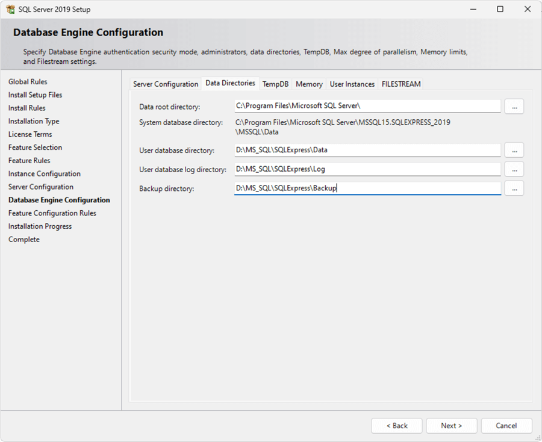This screenshot has height=442, width=542.
Task: Browse for Backup directory folder
Action: click(x=514, y=188)
